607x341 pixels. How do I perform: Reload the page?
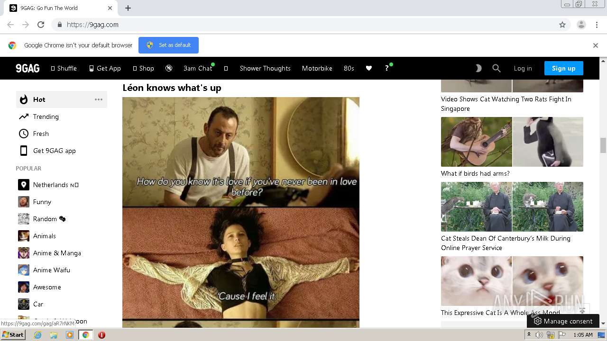coord(41,25)
